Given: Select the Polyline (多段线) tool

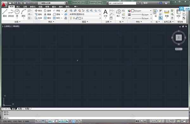Looking at the screenshot, I should (x=11, y=13).
